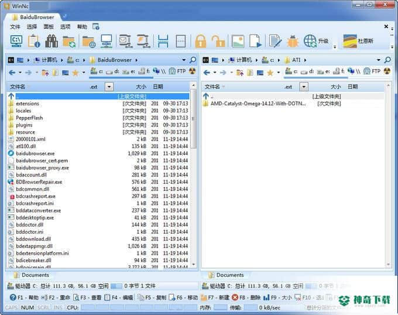This screenshot has height=315, width=398.
Task: Click the padlock locked toolbar icon
Action: (x=201, y=41)
